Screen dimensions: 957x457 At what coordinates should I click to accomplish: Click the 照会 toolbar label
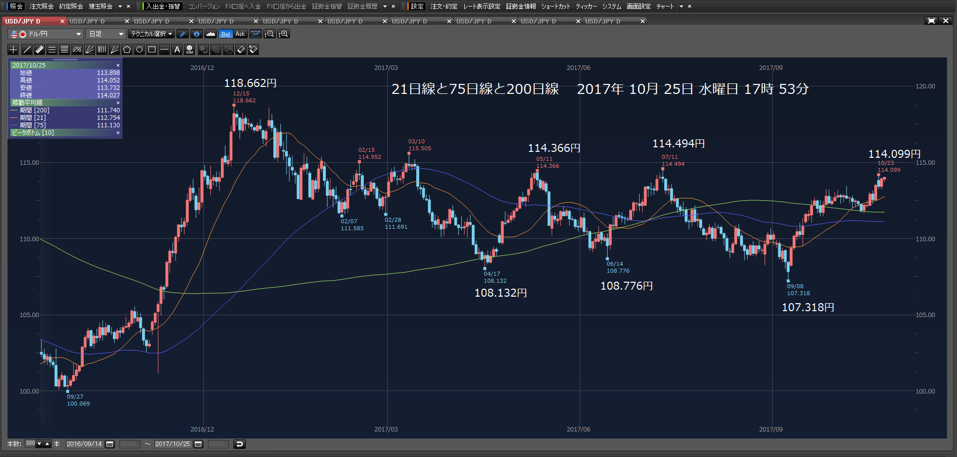(x=16, y=6)
